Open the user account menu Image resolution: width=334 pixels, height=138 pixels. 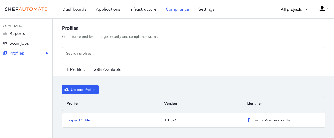coord(324,9)
